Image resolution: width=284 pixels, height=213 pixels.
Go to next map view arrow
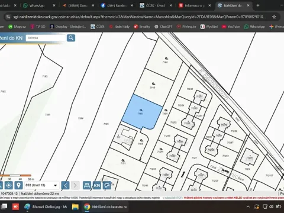click(75, 185)
